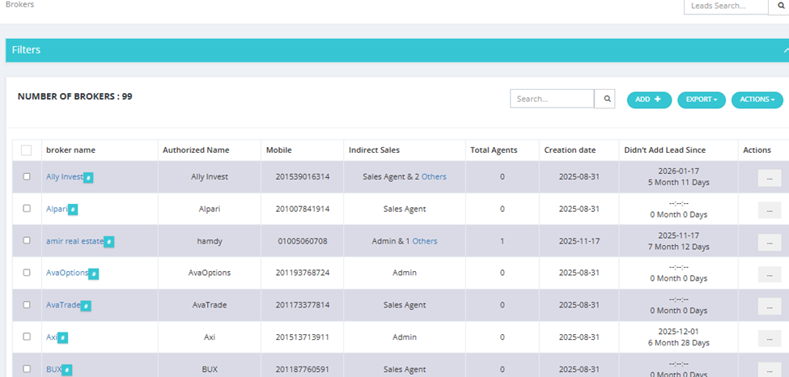The image size is (789, 377).
Task: Click Others link in Ally Invest row
Action: pos(434,176)
